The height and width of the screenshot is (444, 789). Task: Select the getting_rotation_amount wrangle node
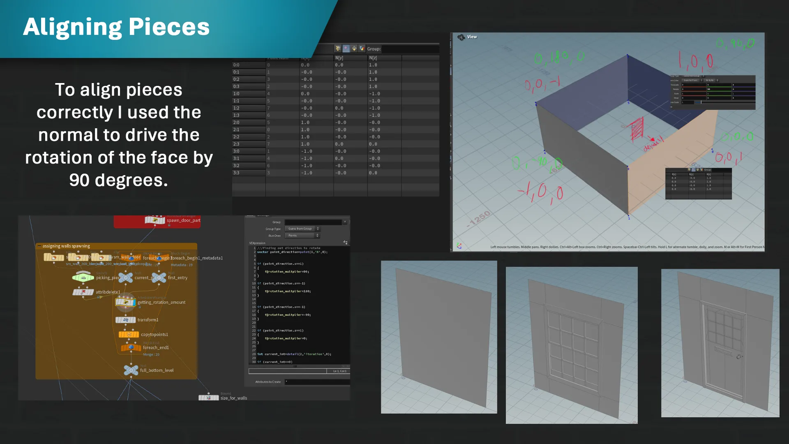click(x=126, y=303)
